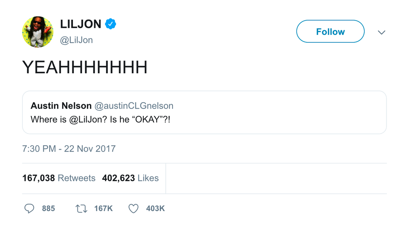Click the @austinCLGnelson handle
The image size is (407, 228).
pos(134,106)
